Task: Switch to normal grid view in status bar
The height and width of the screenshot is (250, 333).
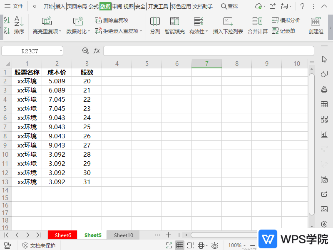Action: pyautogui.click(x=179, y=245)
